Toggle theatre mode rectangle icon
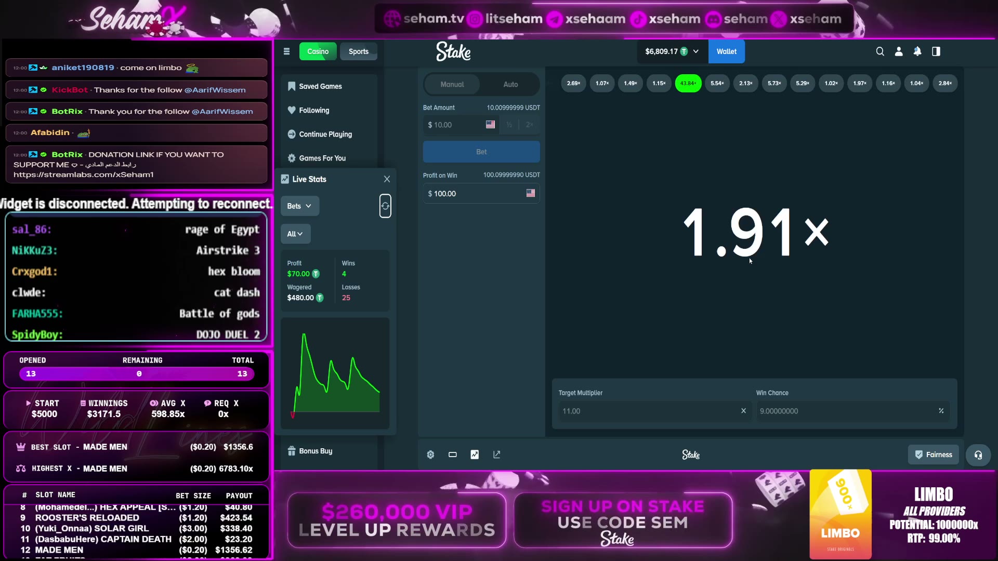This screenshot has width=998, height=561. click(x=453, y=455)
